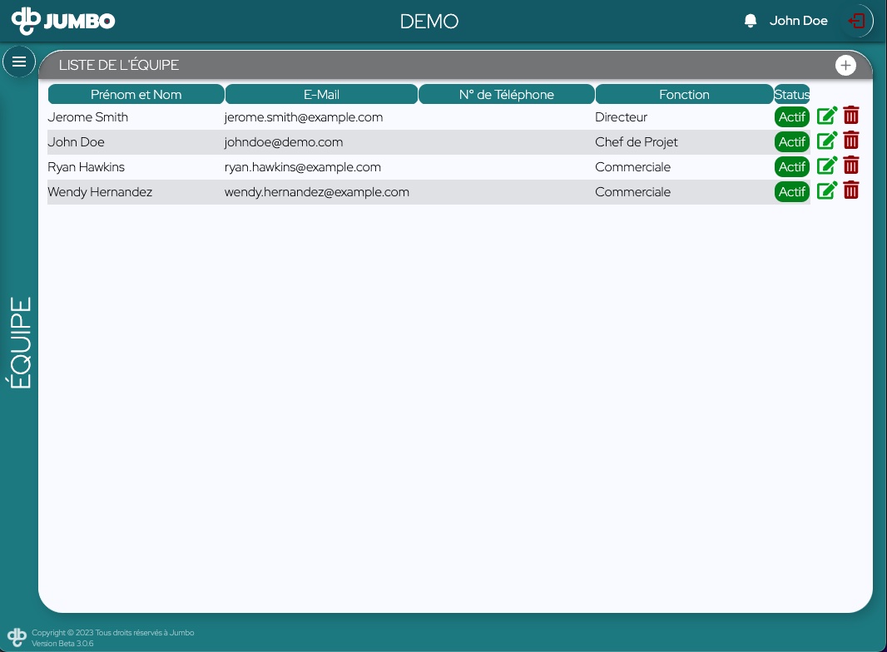Toggle the Actif badge for Ryan Hawkins
Screen dimensions: 887x652
pyautogui.click(x=791, y=166)
